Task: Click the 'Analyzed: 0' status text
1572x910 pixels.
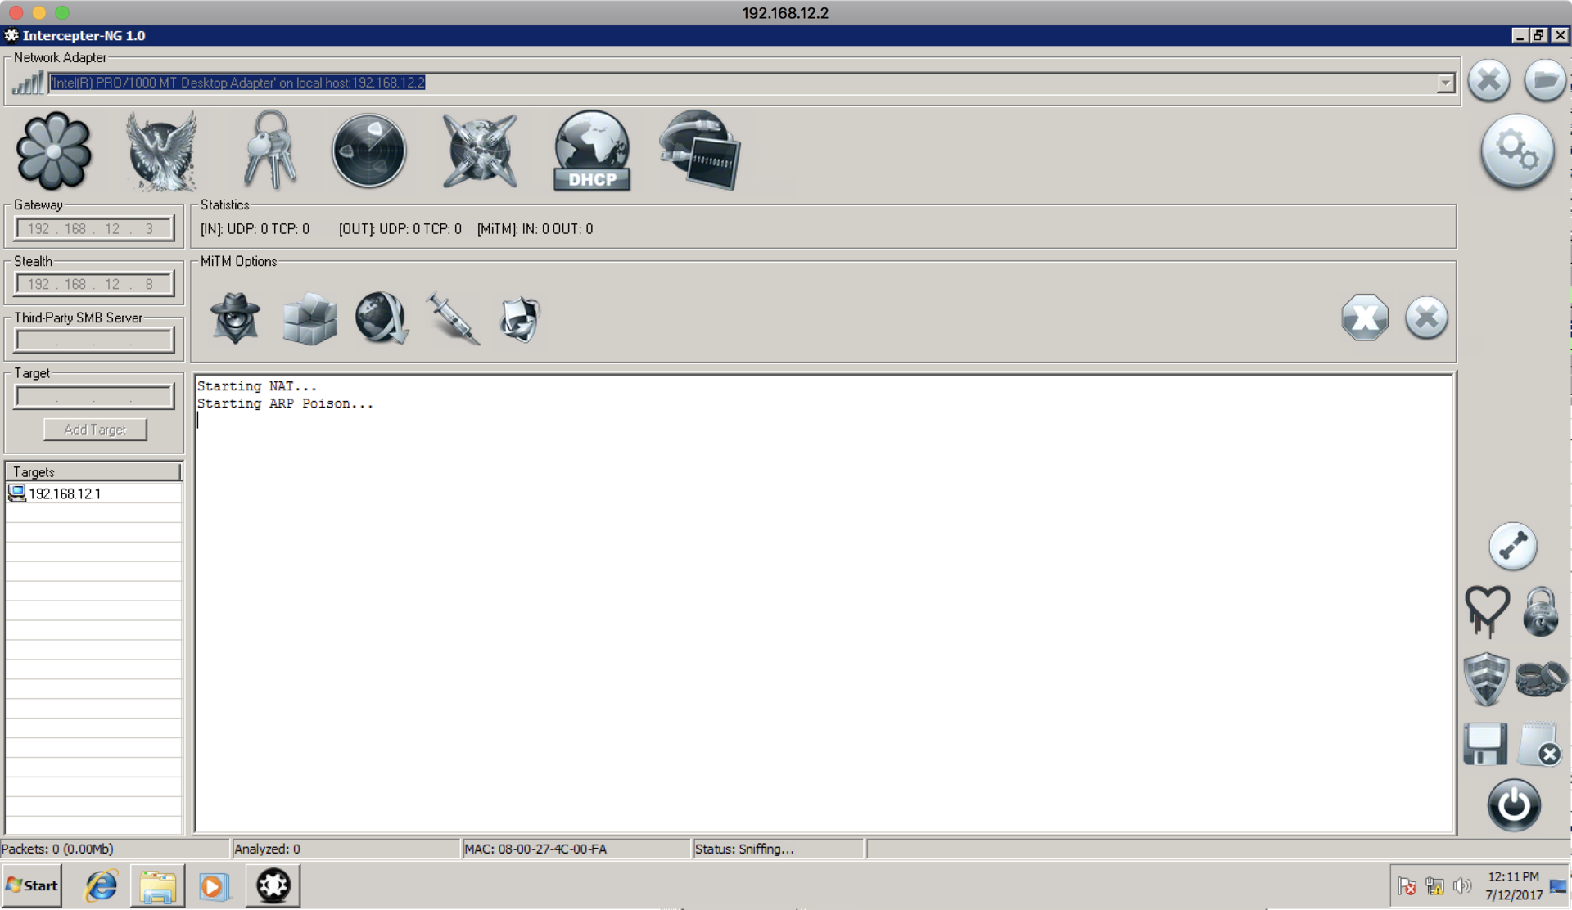Action: [267, 849]
